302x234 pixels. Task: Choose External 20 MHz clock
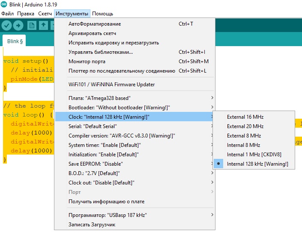254,126
